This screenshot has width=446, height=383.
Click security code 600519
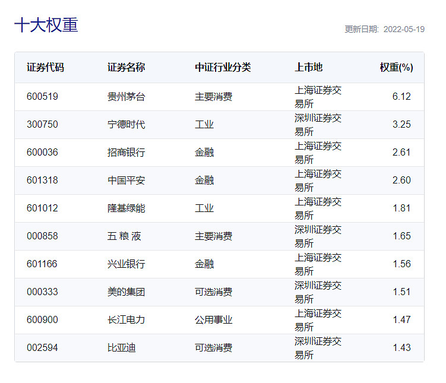pyautogui.click(x=42, y=96)
